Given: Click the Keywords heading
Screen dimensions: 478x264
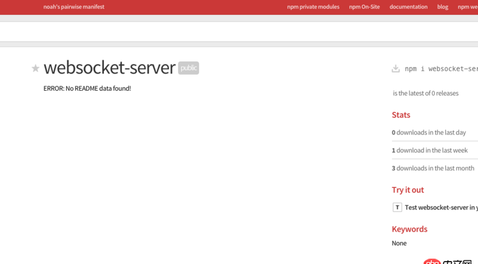Looking at the screenshot, I should pyautogui.click(x=409, y=229).
